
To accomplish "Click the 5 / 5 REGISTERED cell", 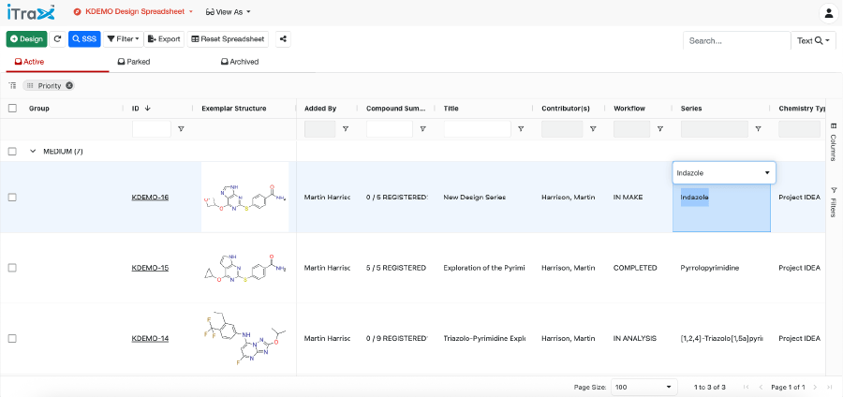I will tap(396, 268).
